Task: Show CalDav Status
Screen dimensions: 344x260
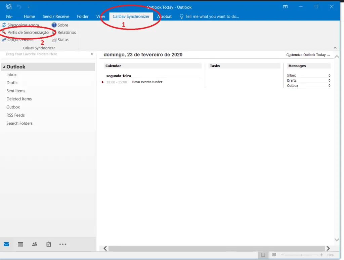Action: [x=60, y=40]
